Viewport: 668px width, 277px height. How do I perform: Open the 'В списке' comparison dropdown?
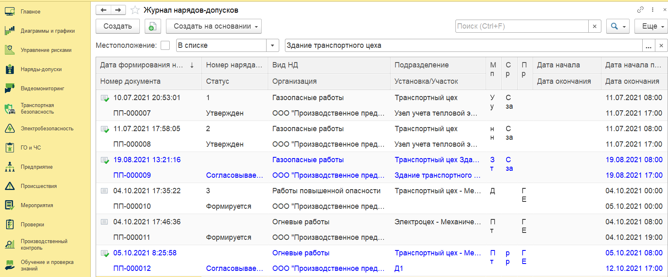click(x=272, y=45)
